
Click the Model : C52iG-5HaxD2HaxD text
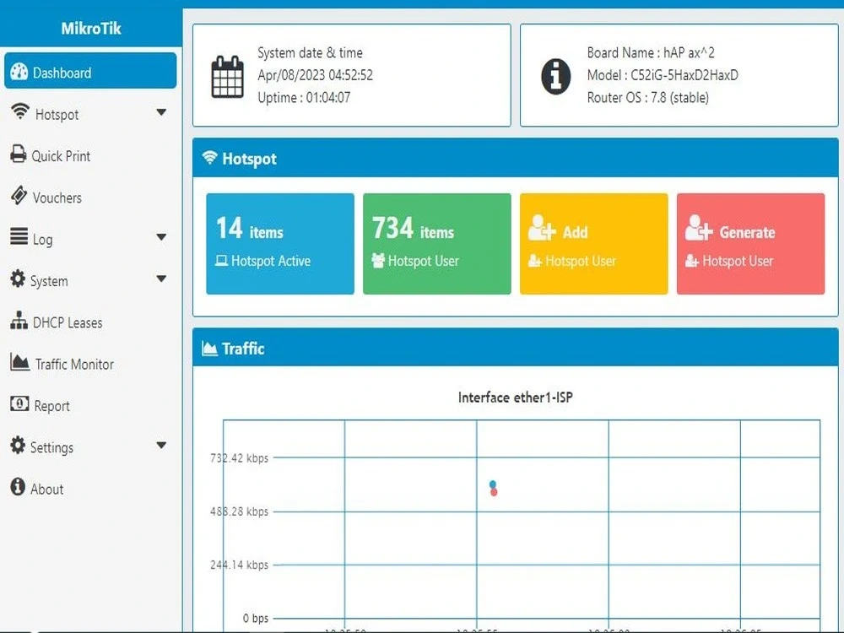pyautogui.click(x=663, y=75)
